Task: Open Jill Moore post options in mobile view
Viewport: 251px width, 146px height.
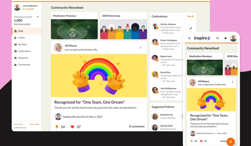Action: pos(233,82)
